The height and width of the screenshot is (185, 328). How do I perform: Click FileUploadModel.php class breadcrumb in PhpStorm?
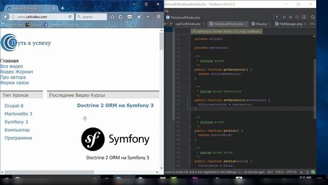(x=183, y=17)
